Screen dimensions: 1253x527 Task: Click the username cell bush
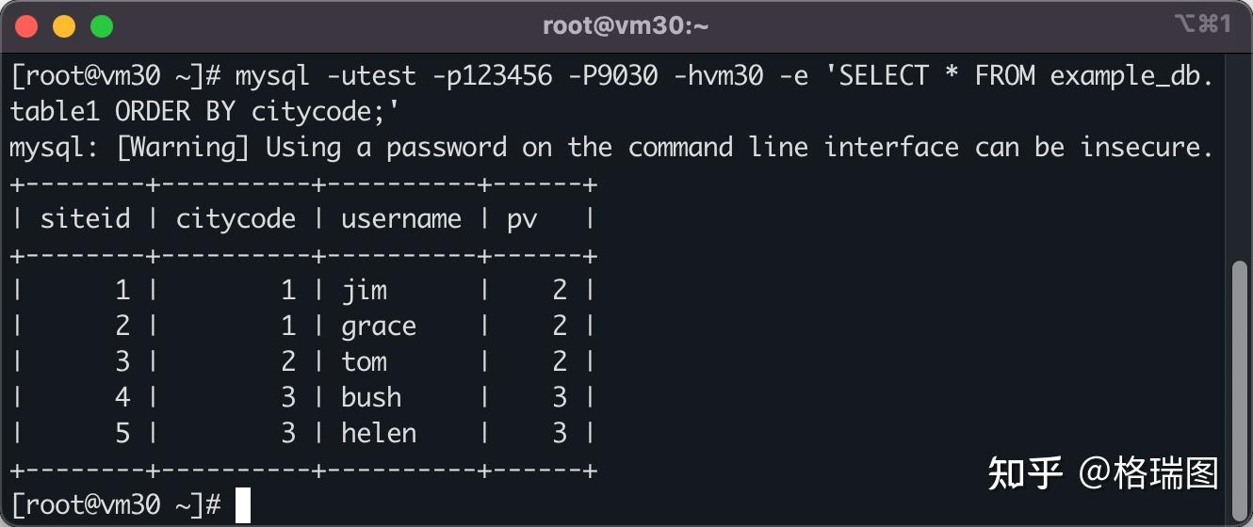pos(371,397)
